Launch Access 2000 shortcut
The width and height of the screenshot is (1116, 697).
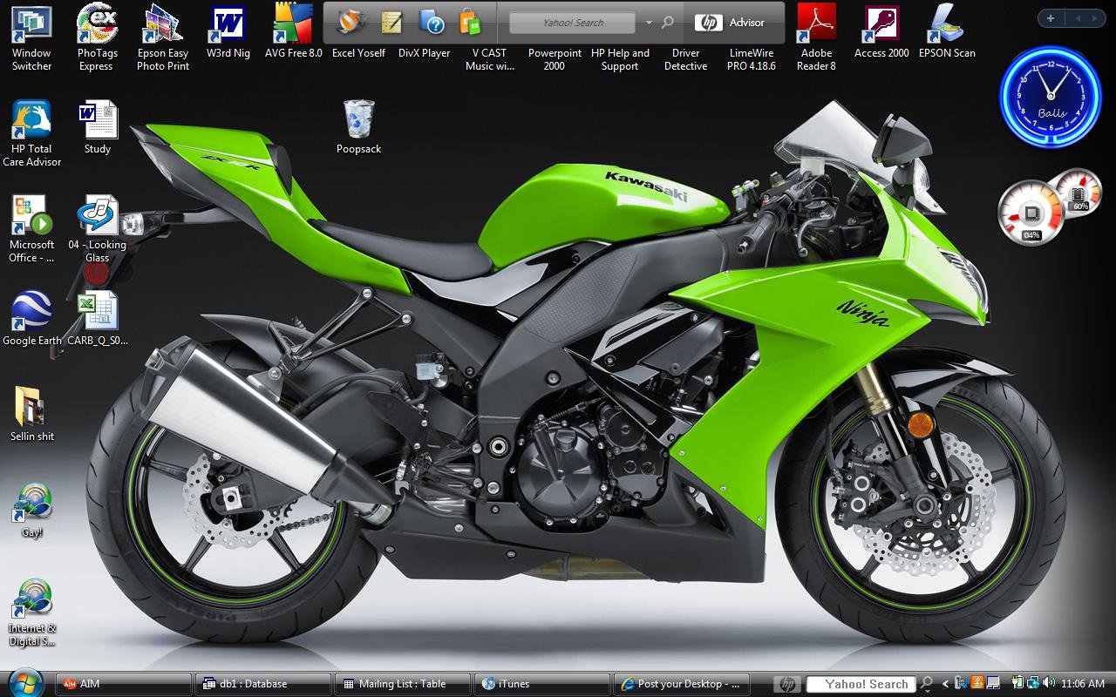(x=881, y=33)
